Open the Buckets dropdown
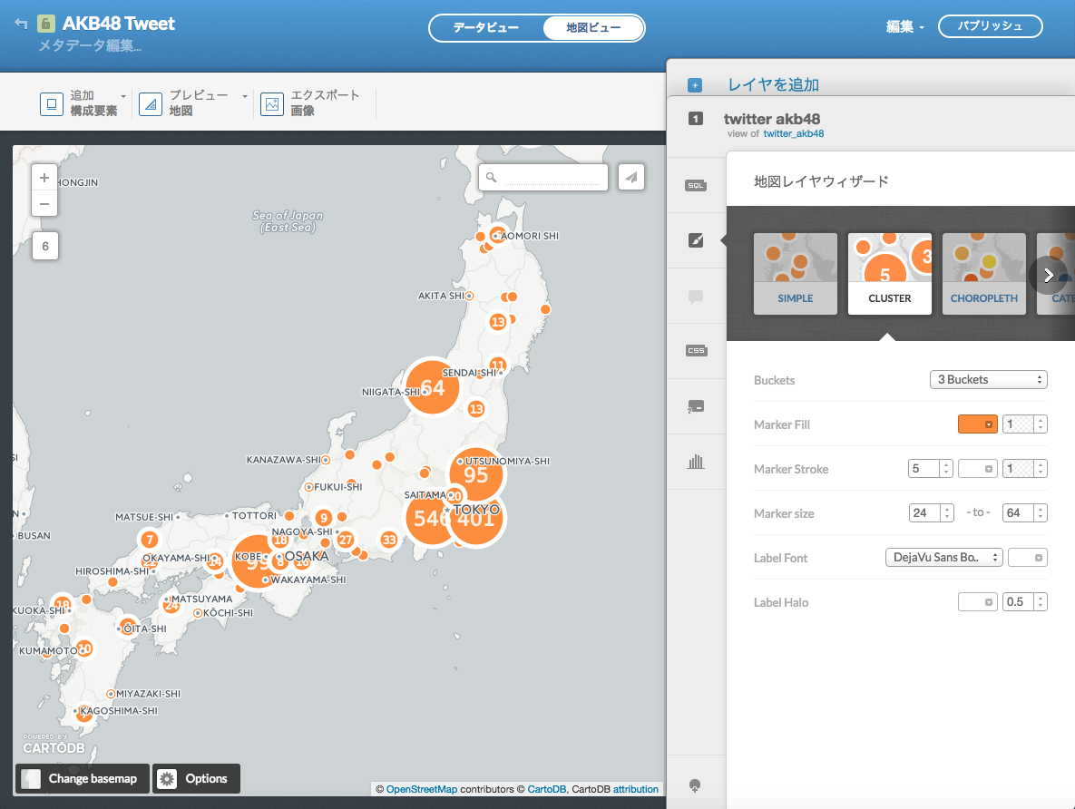 pyautogui.click(x=988, y=380)
